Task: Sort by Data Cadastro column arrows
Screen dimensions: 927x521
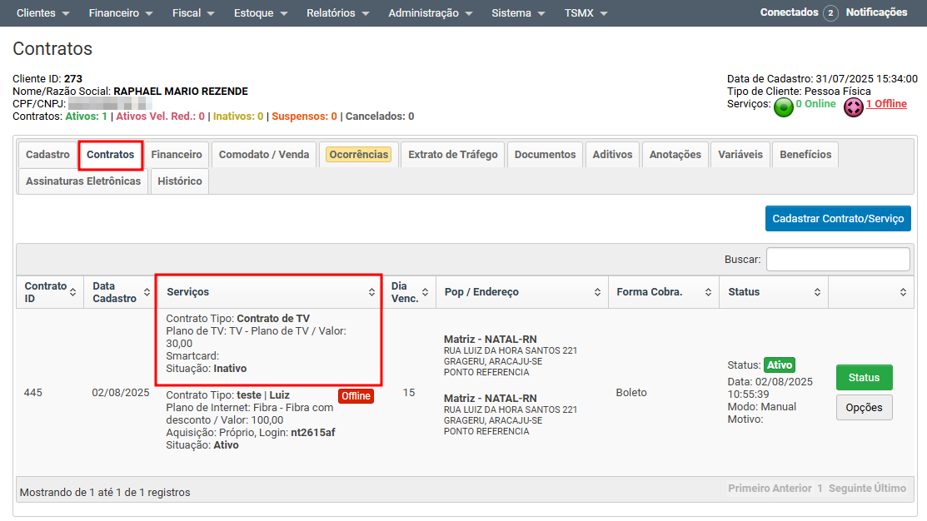Action: (142, 292)
